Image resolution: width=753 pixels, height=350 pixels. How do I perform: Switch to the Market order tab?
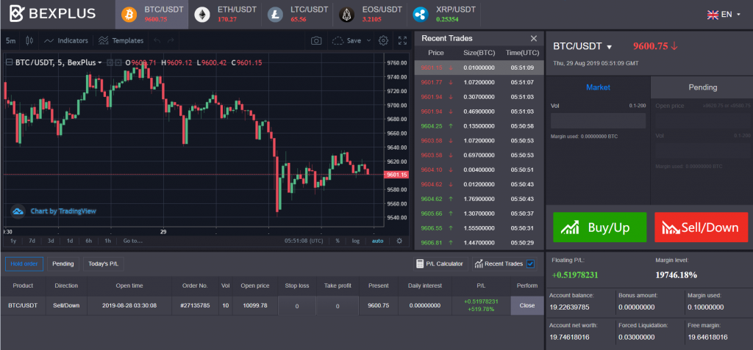[x=599, y=87]
